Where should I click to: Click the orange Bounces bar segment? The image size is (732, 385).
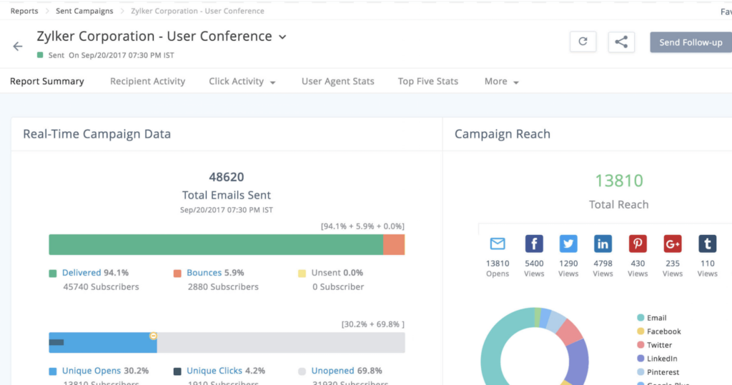coord(394,244)
